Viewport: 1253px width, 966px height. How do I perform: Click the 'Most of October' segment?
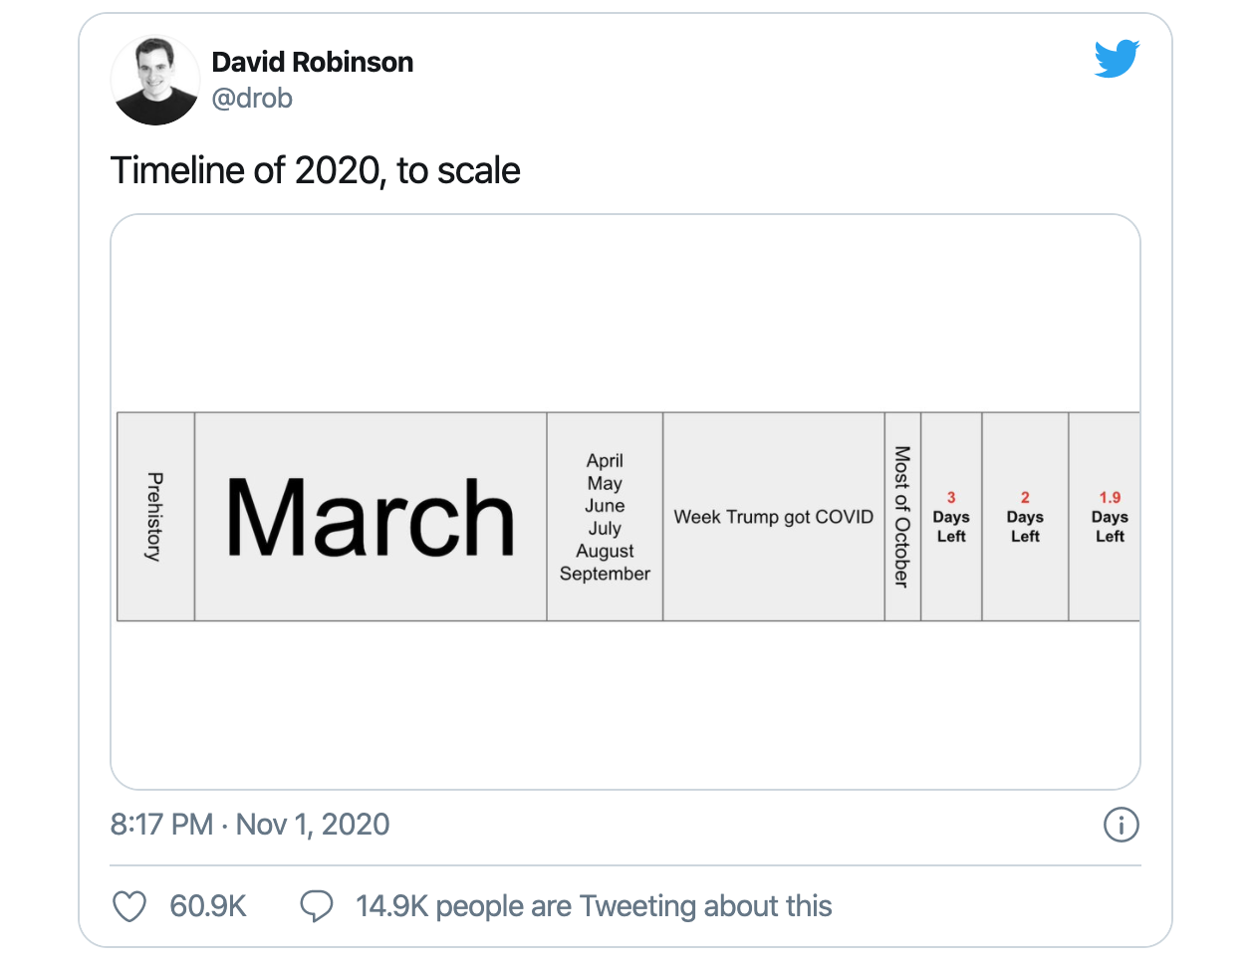click(x=902, y=517)
